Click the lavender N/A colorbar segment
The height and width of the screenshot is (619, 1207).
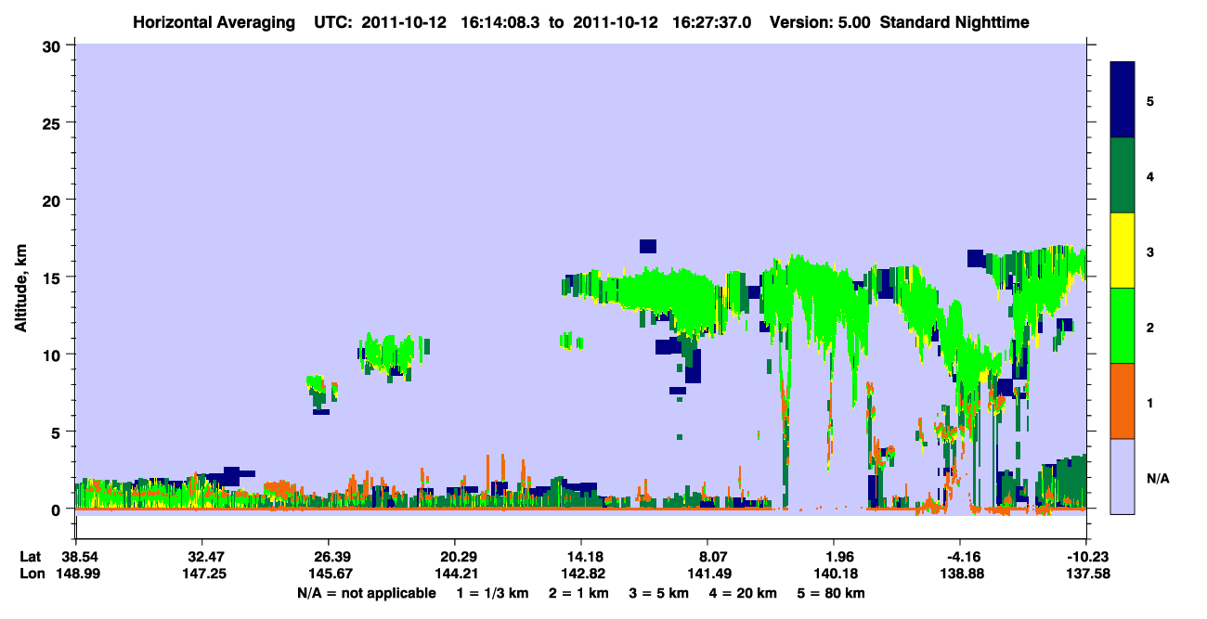point(1123,475)
